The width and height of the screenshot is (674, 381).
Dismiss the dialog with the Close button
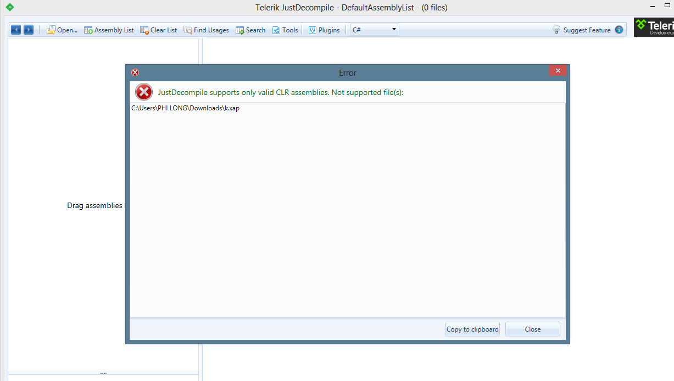(533, 329)
